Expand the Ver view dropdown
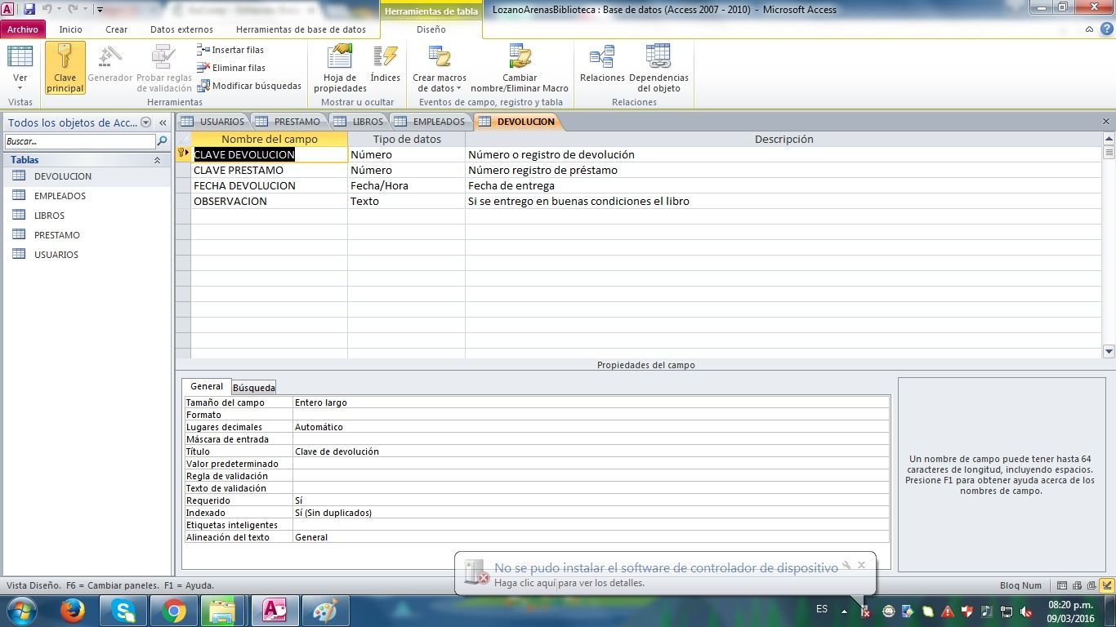Image resolution: width=1116 pixels, height=627 pixels. point(20,88)
